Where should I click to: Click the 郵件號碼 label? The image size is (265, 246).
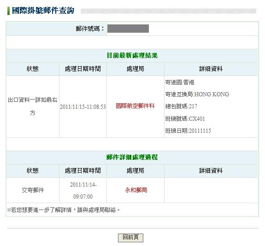coord(90,29)
